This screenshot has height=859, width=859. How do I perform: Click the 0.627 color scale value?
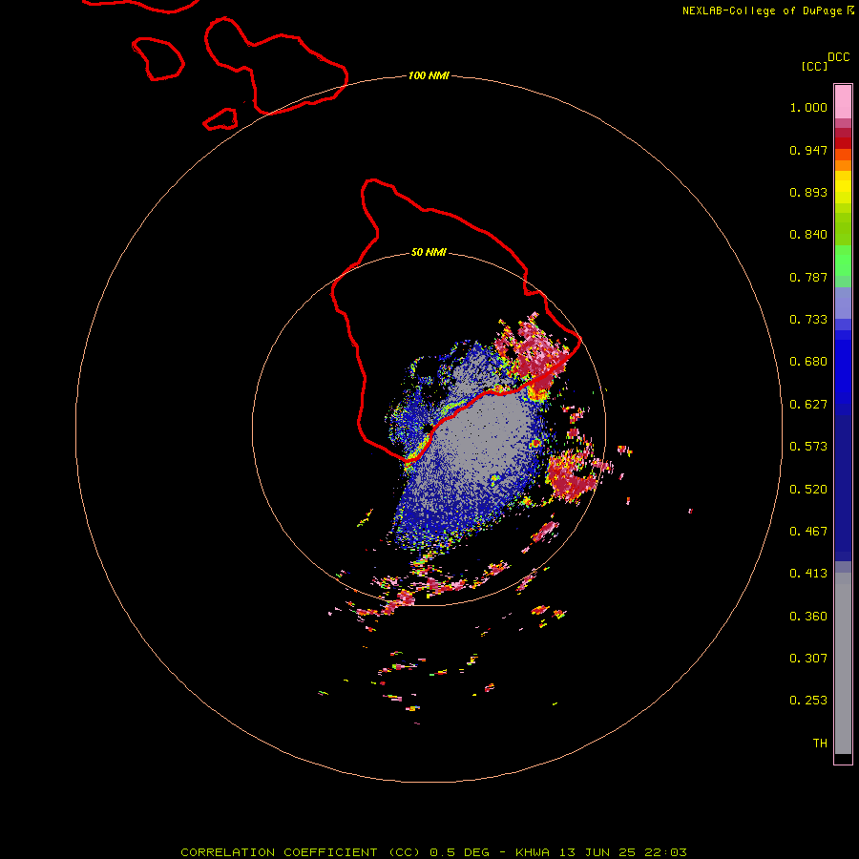coord(808,405)
